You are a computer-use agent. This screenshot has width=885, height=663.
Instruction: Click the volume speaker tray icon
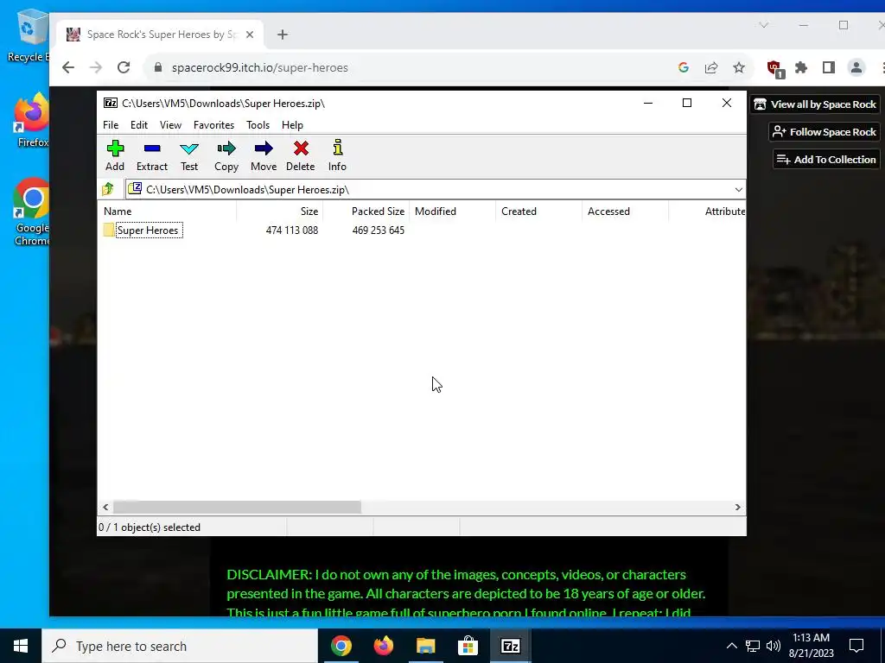click(774, 646)
